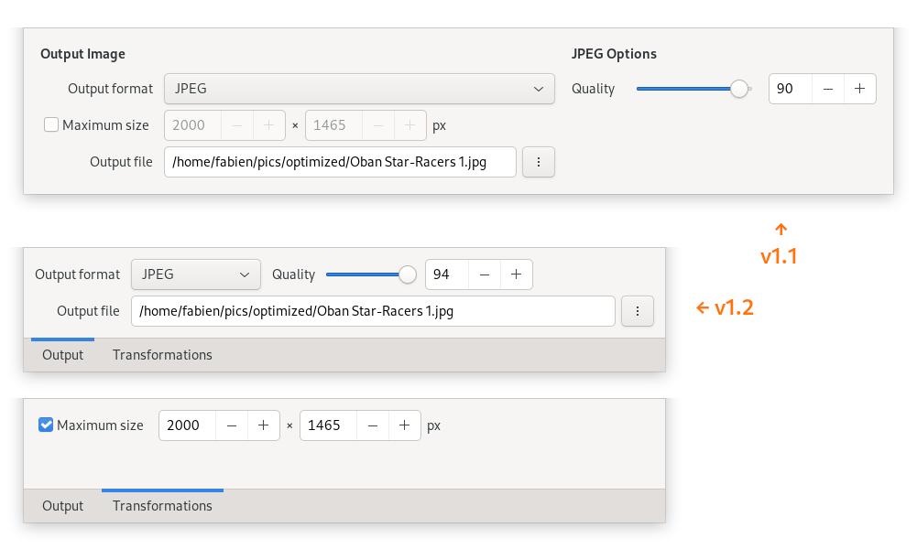Click the quality slider handle set to 94
The height and width of the screenshot is (549, 917).
point(408,274)
